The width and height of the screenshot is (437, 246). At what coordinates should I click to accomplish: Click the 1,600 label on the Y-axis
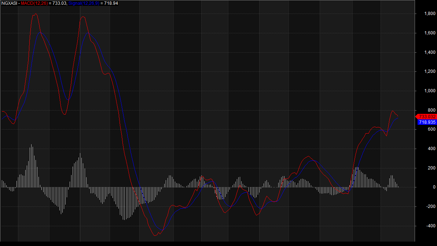tap(430, 33)
